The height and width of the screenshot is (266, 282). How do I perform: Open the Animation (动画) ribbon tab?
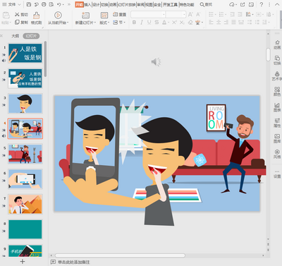(113, 4)
